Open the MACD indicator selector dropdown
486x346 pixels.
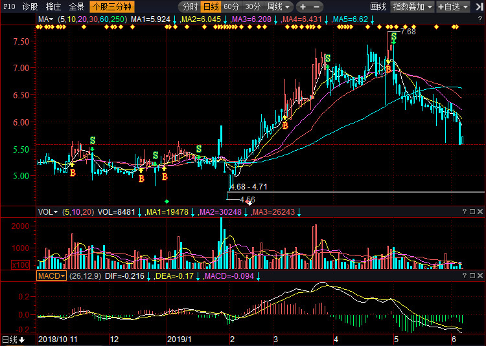tap(51, 276)
